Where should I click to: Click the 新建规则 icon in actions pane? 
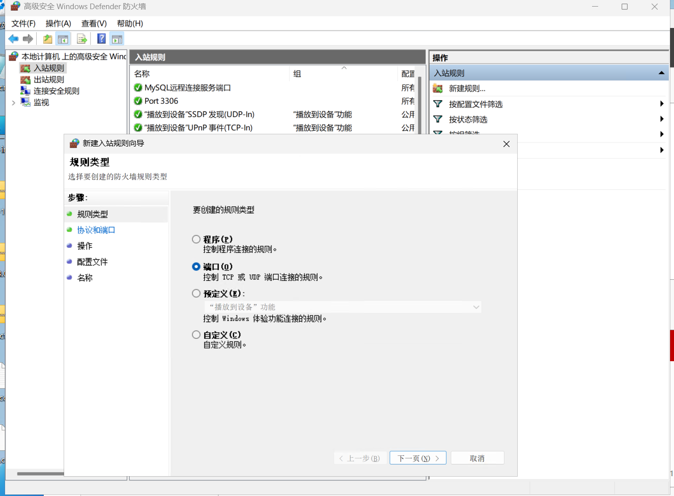[x=438, y=89]
